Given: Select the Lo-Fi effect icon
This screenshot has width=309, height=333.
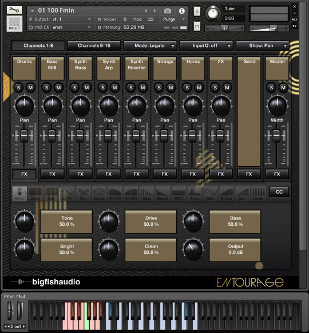Looking at the screenshot, I should pyautogui.click(x=67, y=193).
